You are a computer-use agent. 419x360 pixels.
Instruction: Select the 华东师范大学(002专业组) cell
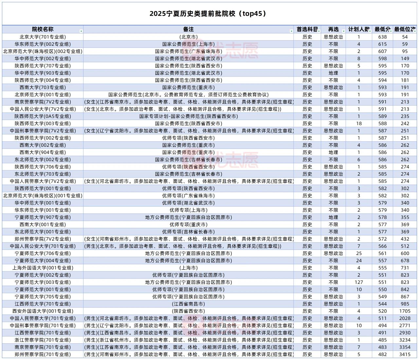point(43,44)
